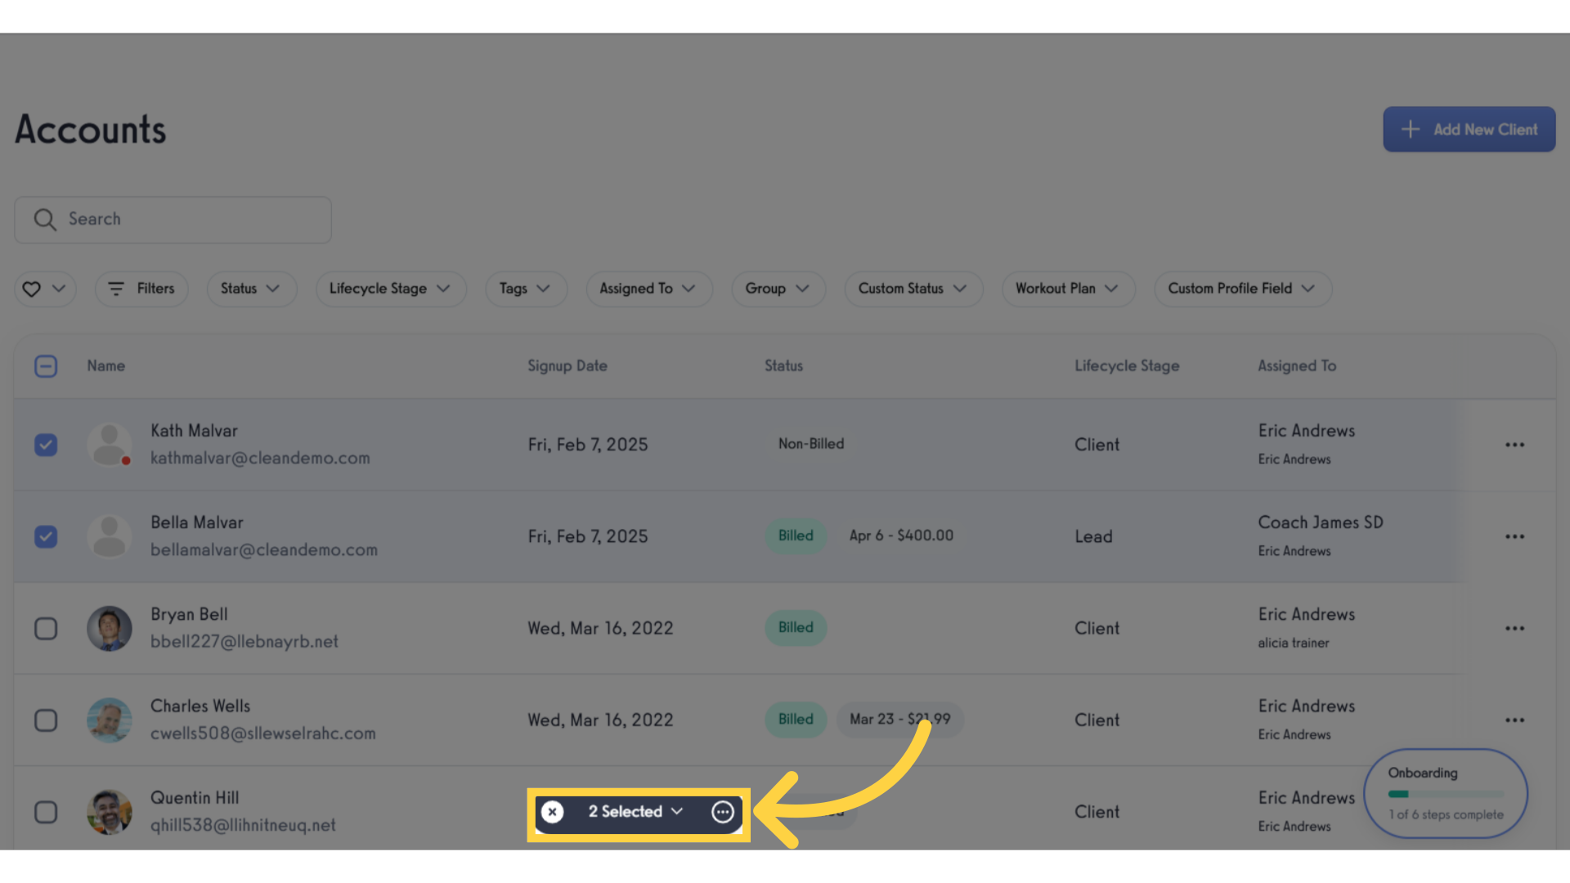The width and height of the screenshot is (1570, 883).
Task: Click into the Search accounts field
Action: click(x=173, y=219)
